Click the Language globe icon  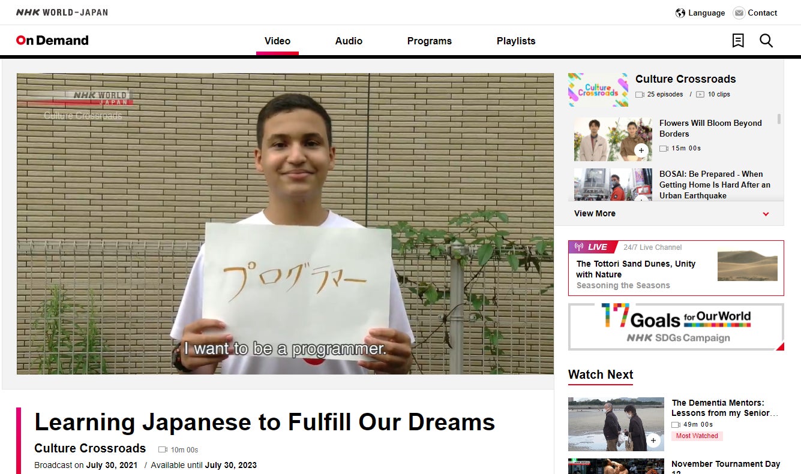680,13
